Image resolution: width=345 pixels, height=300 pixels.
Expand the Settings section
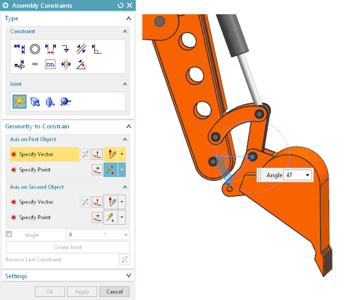(128, 276)
